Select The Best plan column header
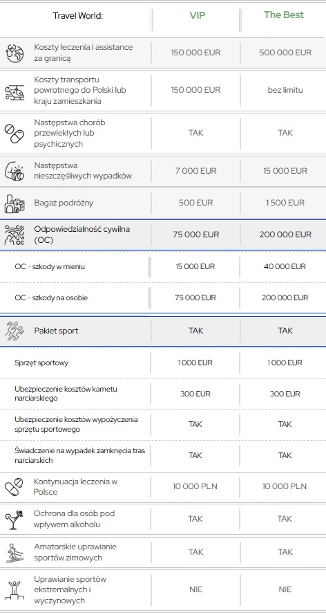This screenshot has height=613, width=326. pyautogui.click(x=284, y=15)
